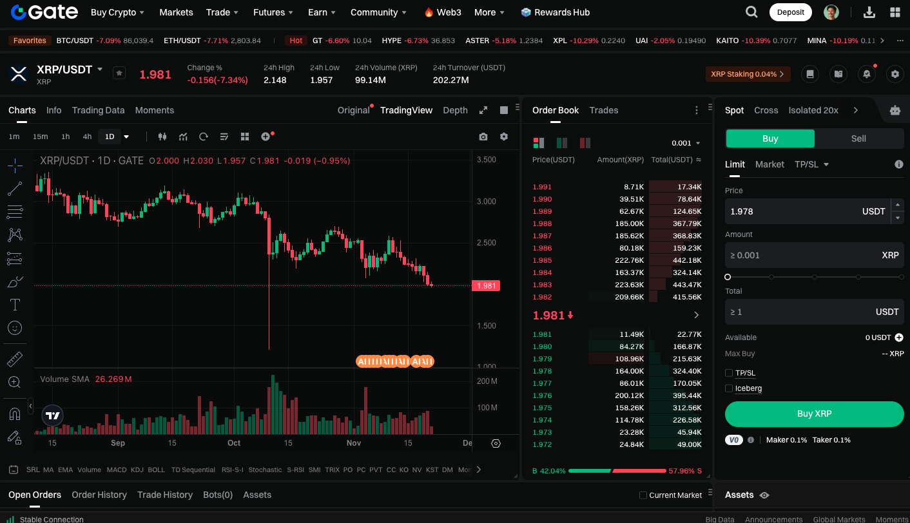
Task: Open the Buy Crypto dropdown menu
Action: (117, 12)
